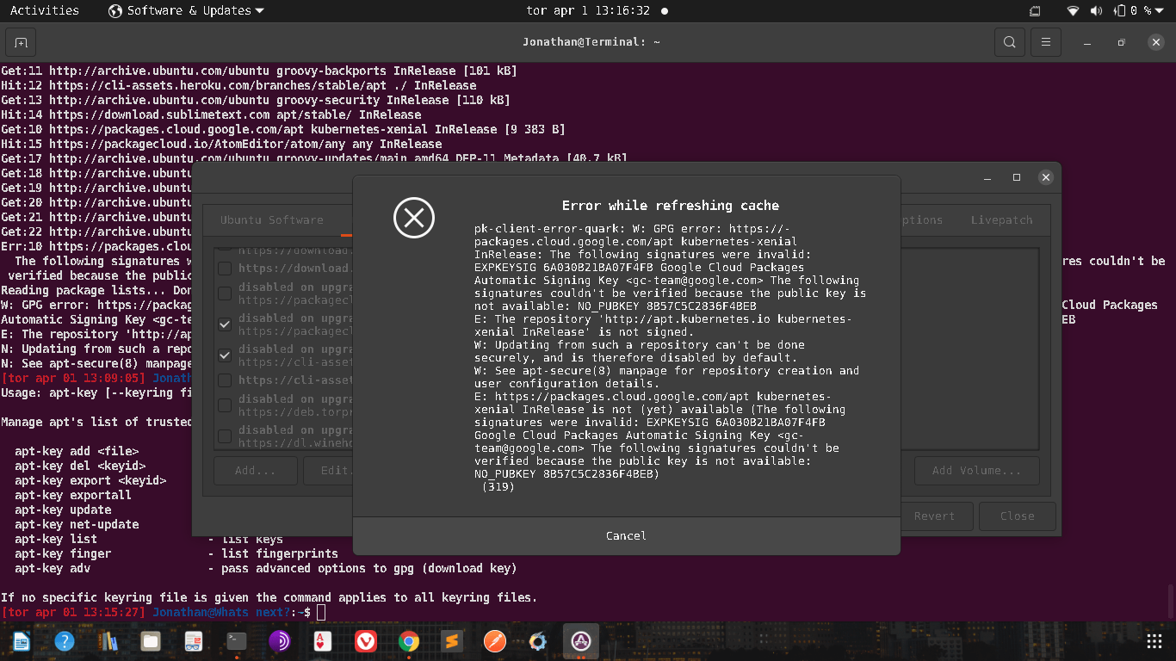Click the 'Jonathan@Terminal: ~' window title
Image resolution: width=1176 pixels, height=661 pixels.
point(591,42)
